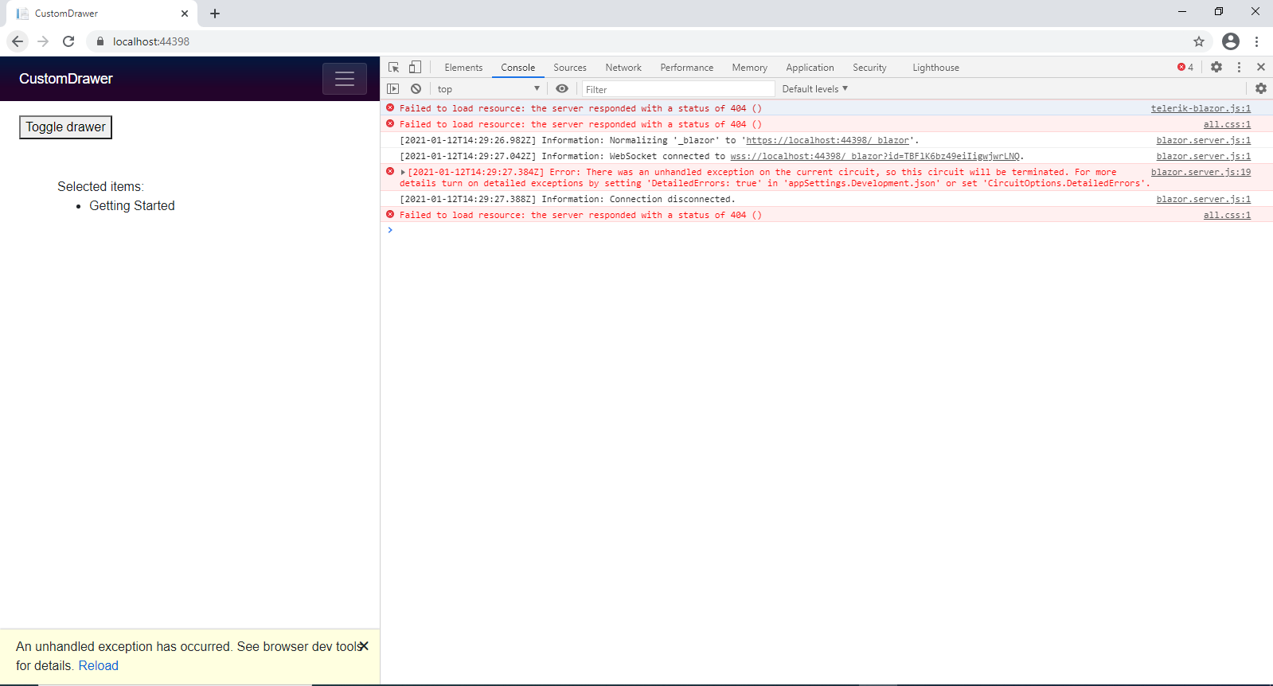
Task: Click the console prompt input line
Action: 826,230
